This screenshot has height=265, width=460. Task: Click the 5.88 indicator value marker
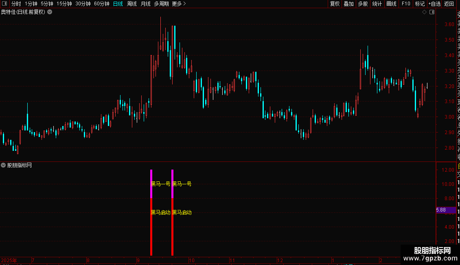[x=446, y=210]
